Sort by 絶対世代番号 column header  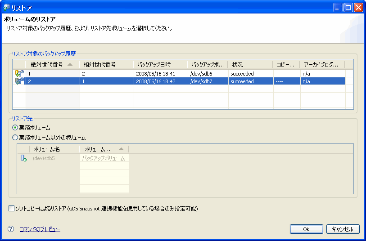[52, 65]
